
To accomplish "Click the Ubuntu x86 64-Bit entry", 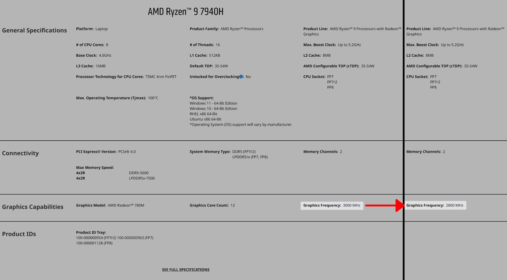I will point(205,119).
